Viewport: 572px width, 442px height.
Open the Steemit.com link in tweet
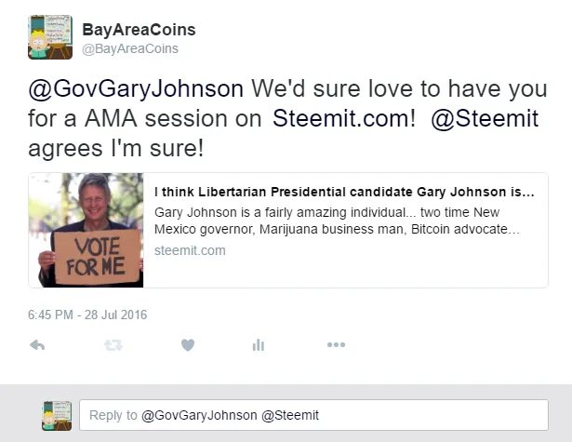pyautogui.click(x=343, y=118)
